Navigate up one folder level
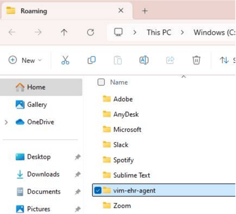Image resolution: width=236 pixels, height=214 pixels. click(64, 32)
